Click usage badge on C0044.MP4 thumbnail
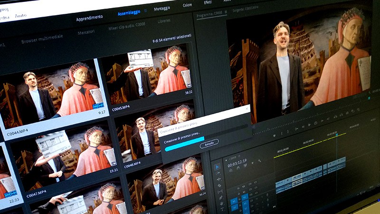Image resolution: width=380 pixels, height=214 pixels. 98,106
